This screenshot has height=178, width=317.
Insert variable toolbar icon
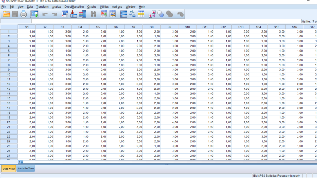pos(113,14)
